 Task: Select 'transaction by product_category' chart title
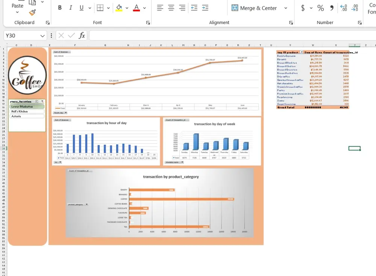pos(171,177)
